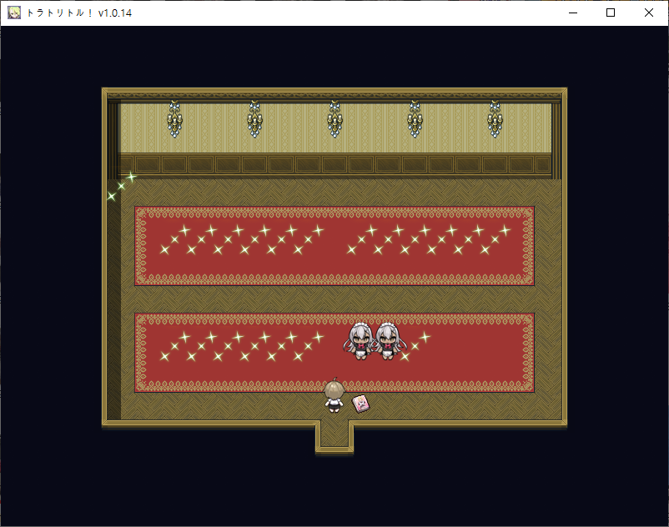Click the game app icon in title bar
The height and width of the screenshot is (527, 669).
click(x=14, y=13)
